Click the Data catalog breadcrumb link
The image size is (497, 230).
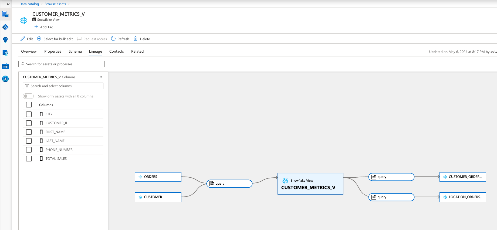pyautogui.click(x=29, y=4)
